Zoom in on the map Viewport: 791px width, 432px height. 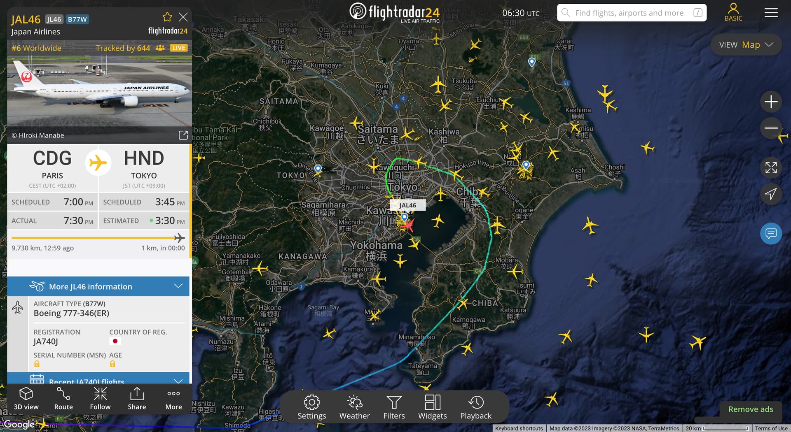[771, 102]
